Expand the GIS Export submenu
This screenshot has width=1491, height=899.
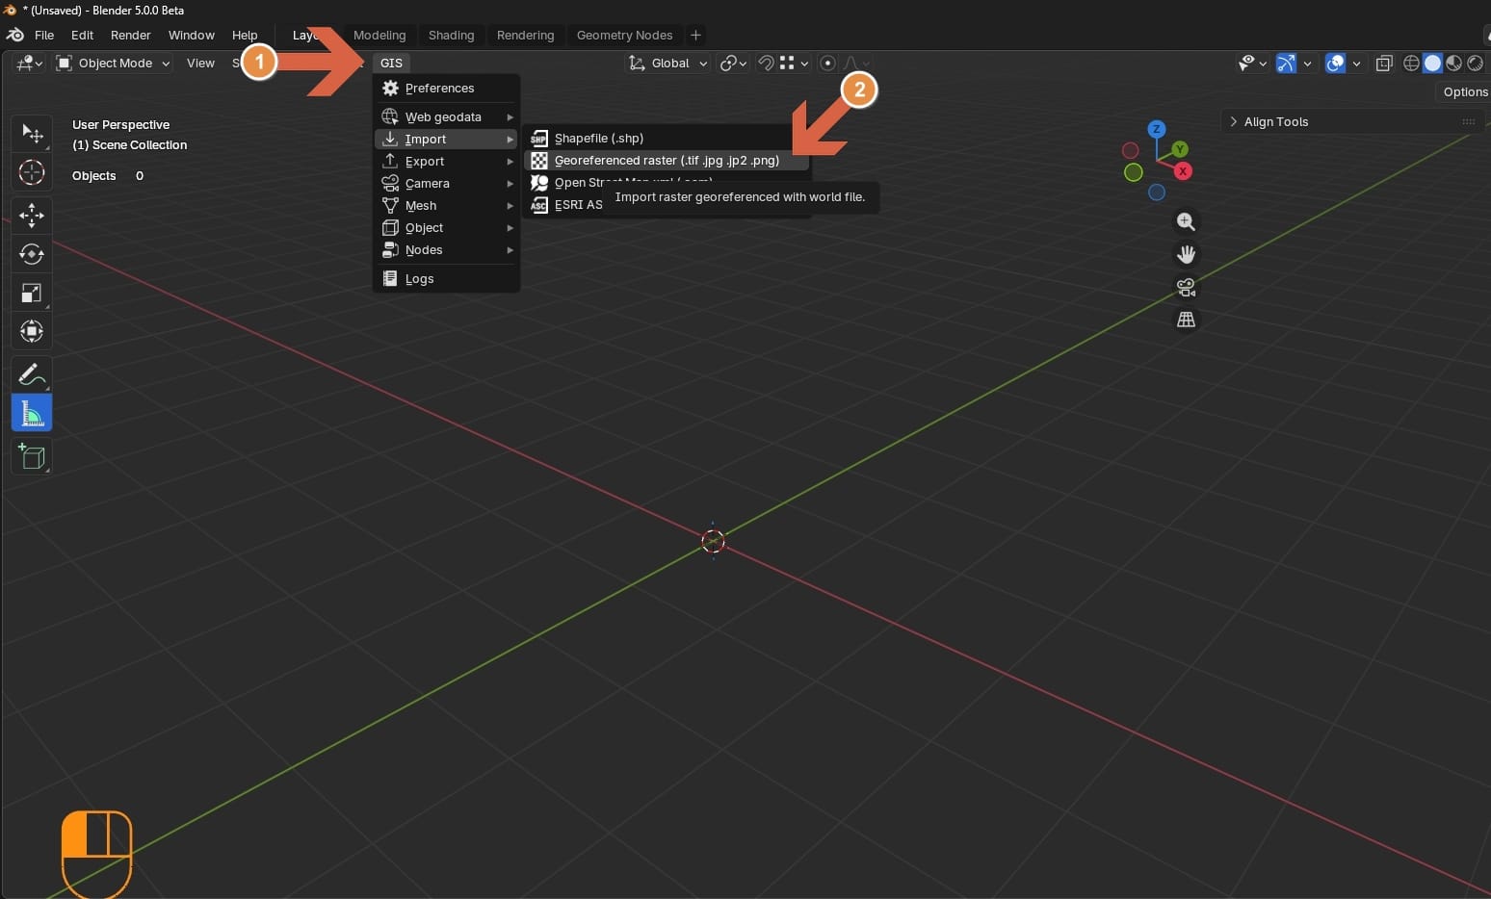447,162
